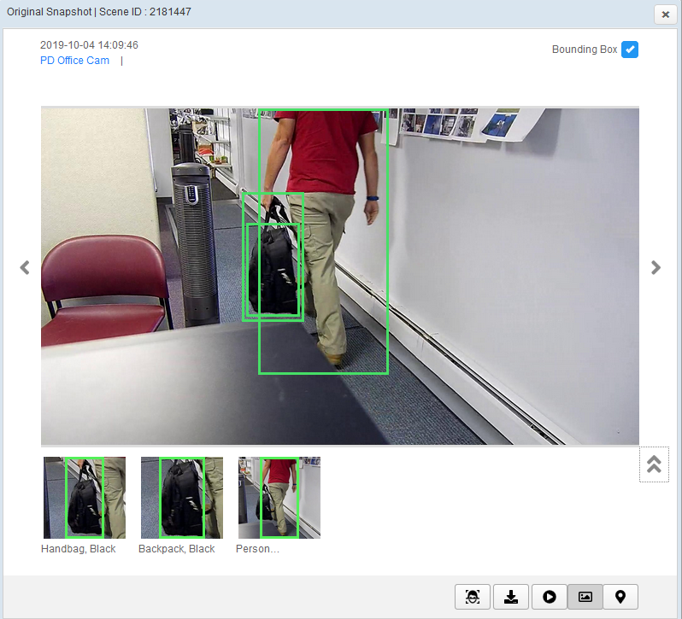Open the PD Office Cam link

(x=74, y=61)
